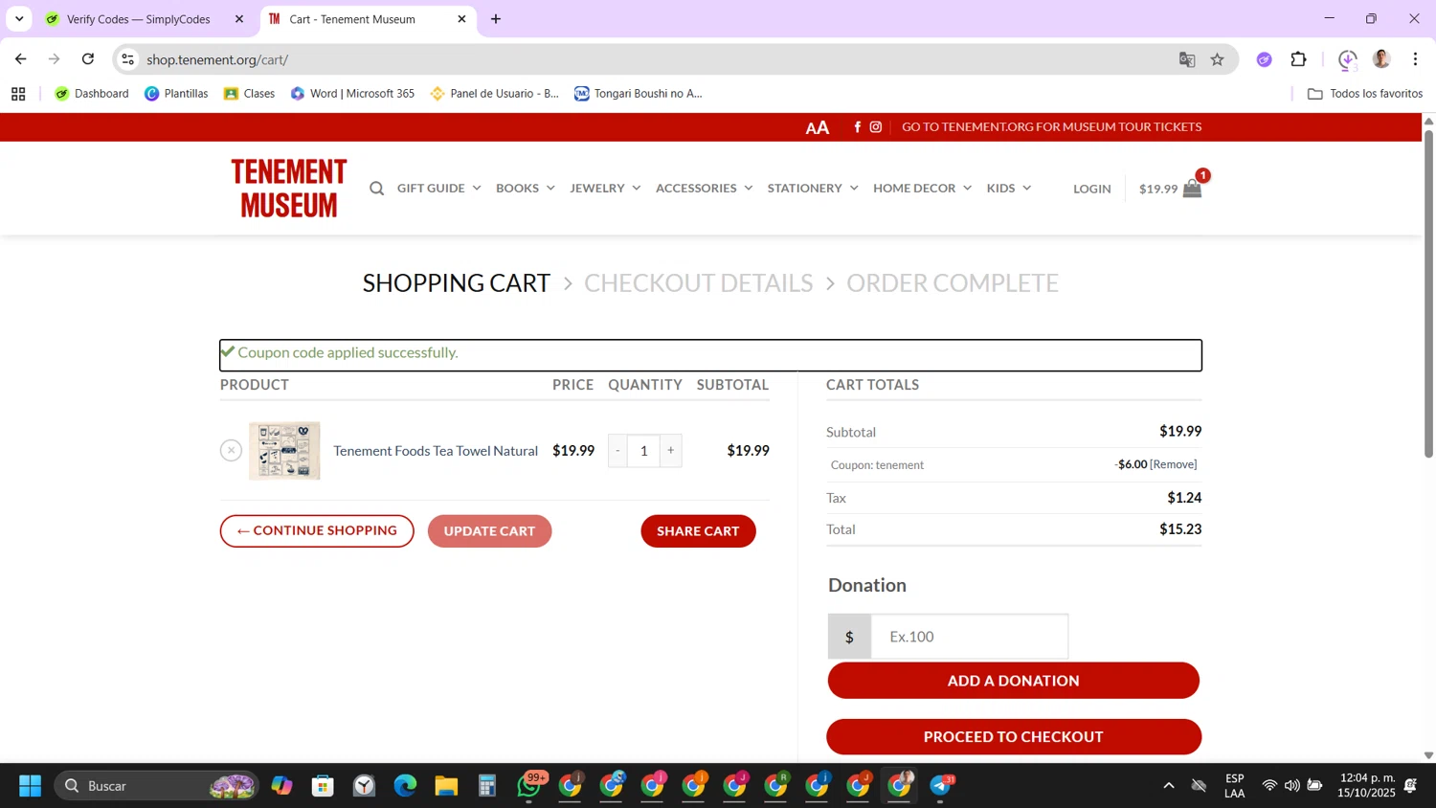The width and height of the screenshot is (1436, 808).
Task: Click ADD A DONATION button
Action: click(x=1013, y=681)
